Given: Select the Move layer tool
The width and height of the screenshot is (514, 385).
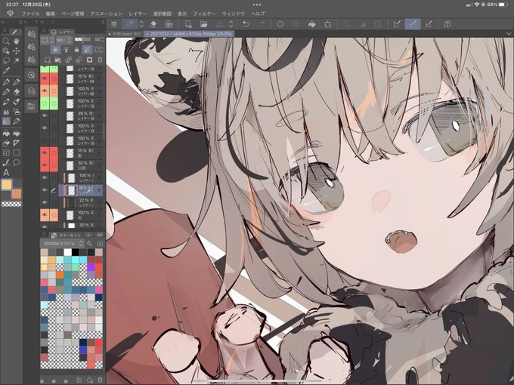Looking at the screenshot, I should (16, 51).
